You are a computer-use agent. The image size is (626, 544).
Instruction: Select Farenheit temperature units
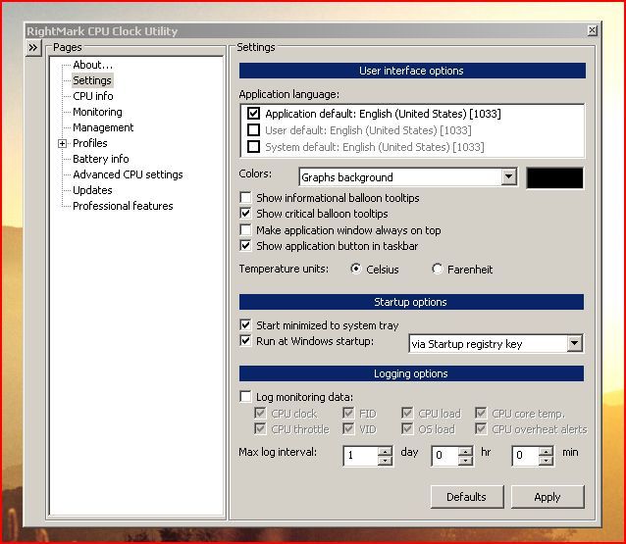(x=438, y=269)
